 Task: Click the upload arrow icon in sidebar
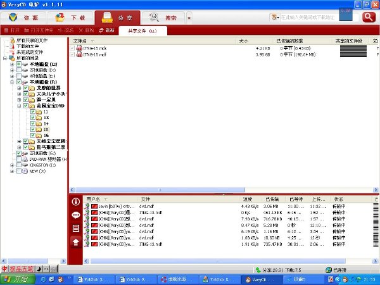click(75, 242)
